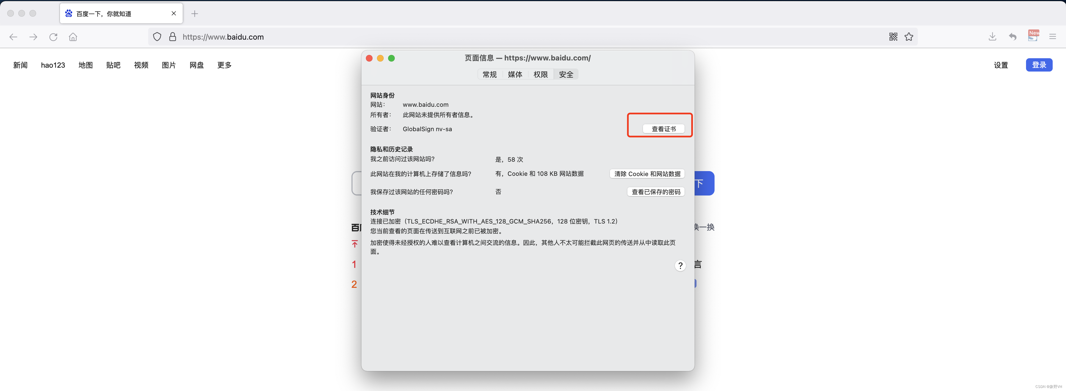Click the help question mark icon
The width and height of the screenshot is (1066, 391).
(680, 265)
